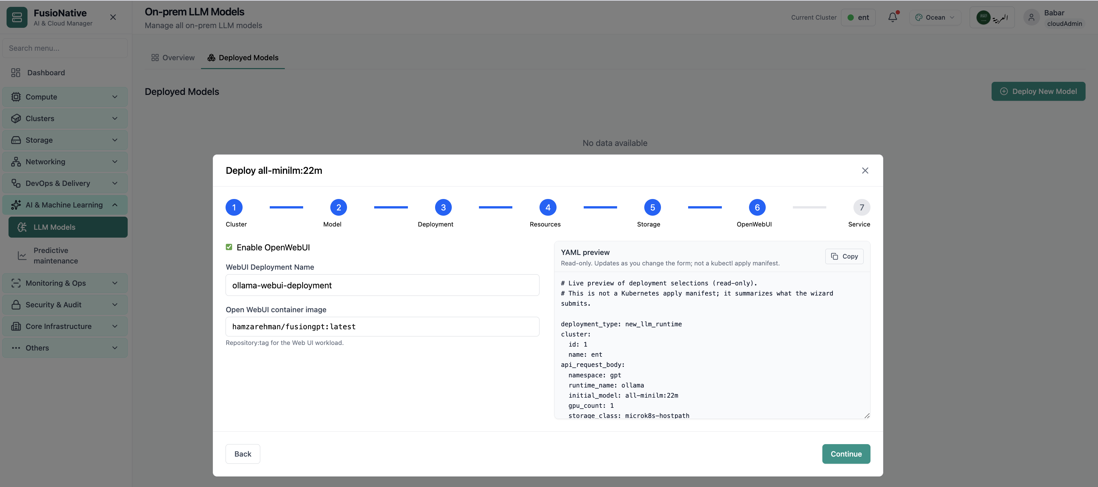Go to step 5 Storage

pyautogui.click(x=652, y=207)
